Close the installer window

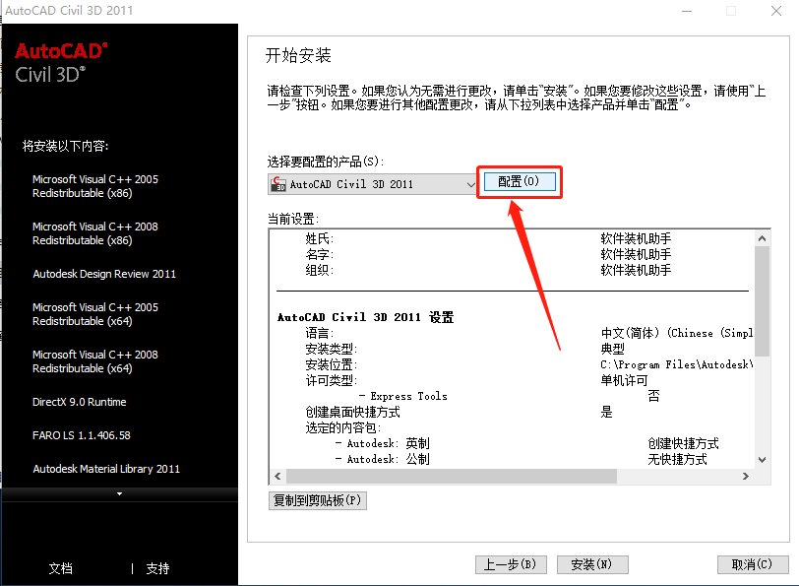776,11
